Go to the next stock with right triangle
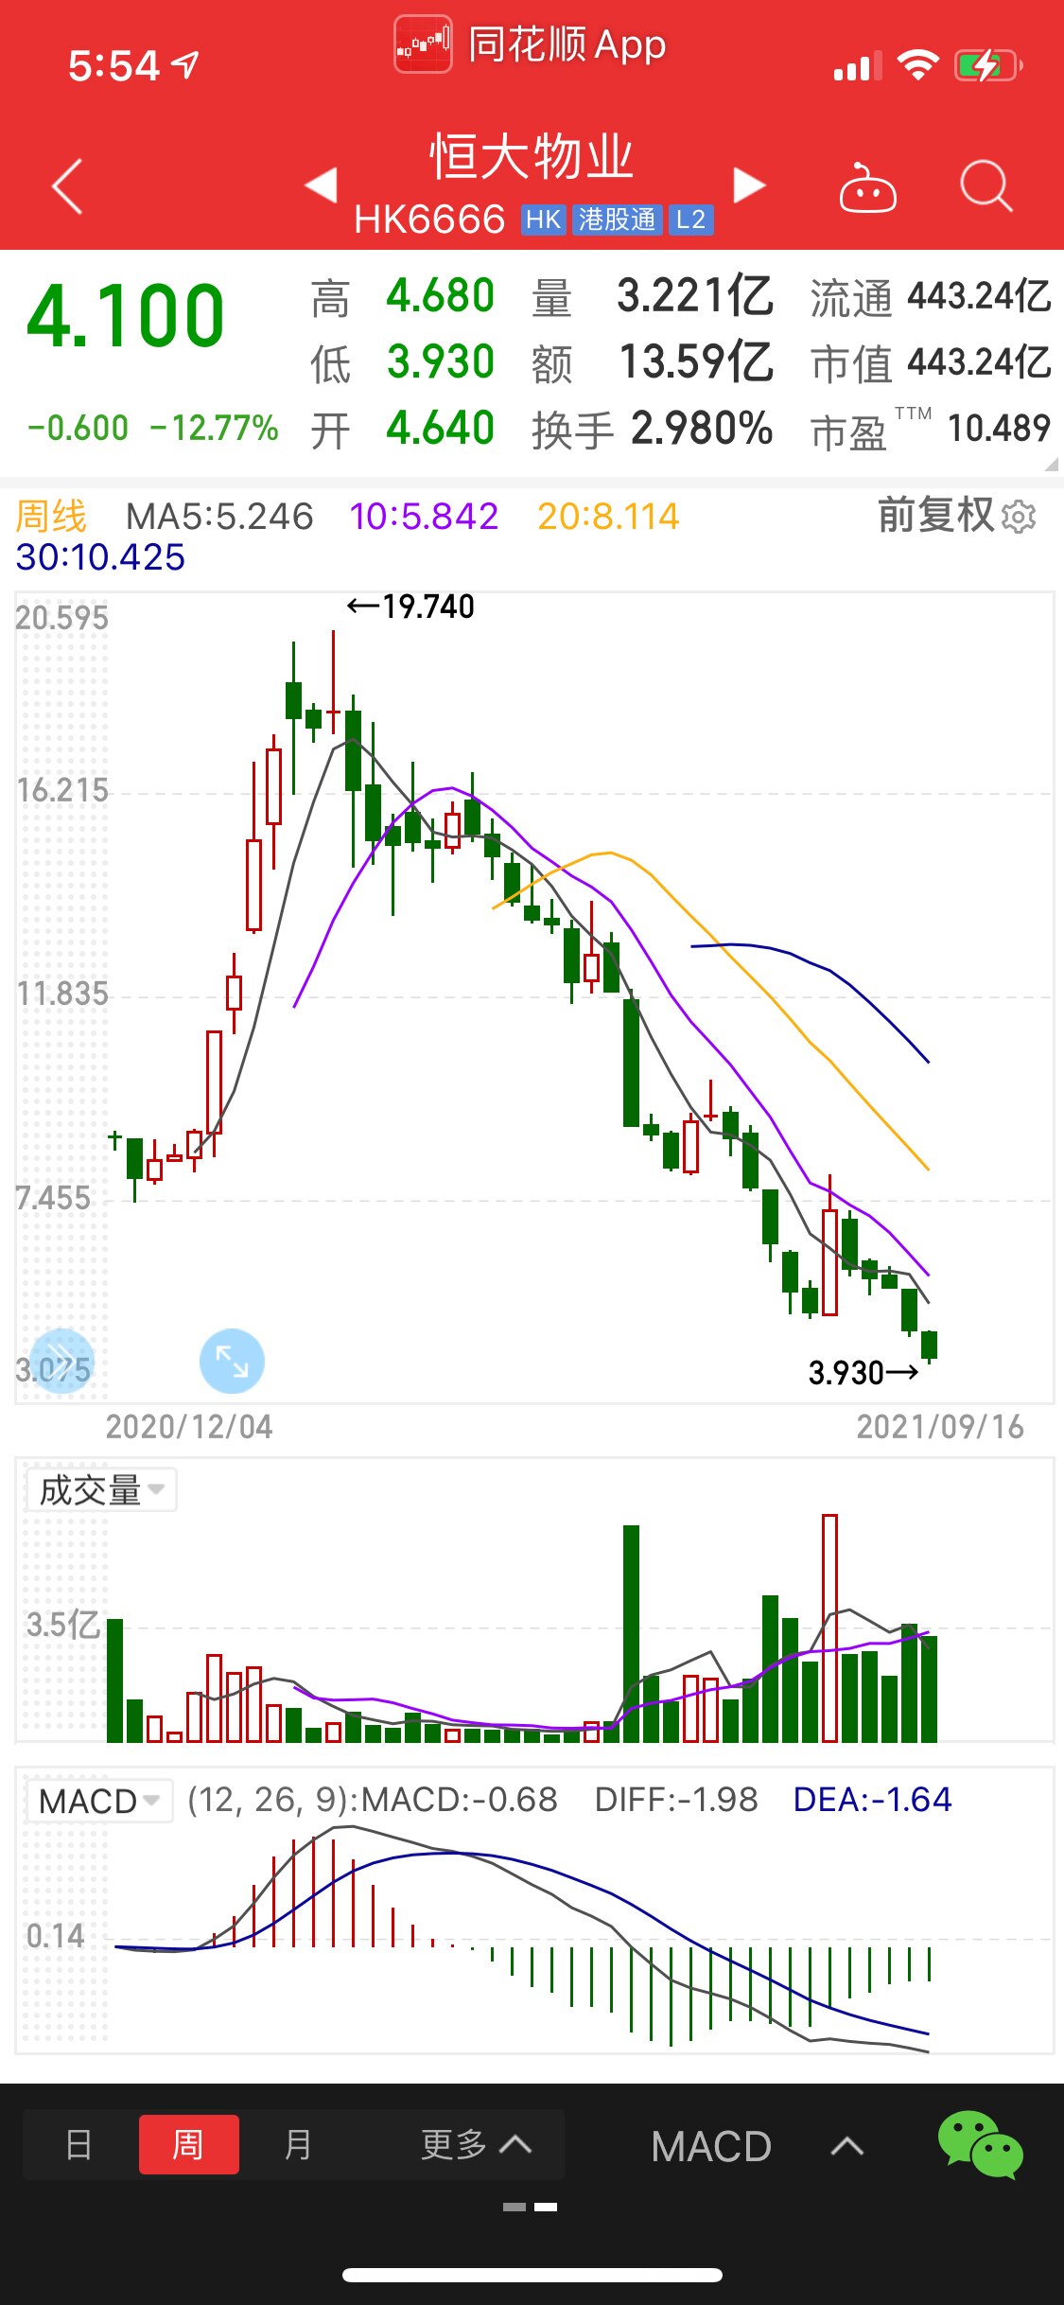The image size is (1064, 2305). click(749, 185)
